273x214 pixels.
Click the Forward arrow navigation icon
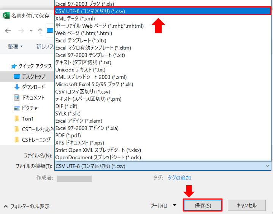tap(21, 31)
